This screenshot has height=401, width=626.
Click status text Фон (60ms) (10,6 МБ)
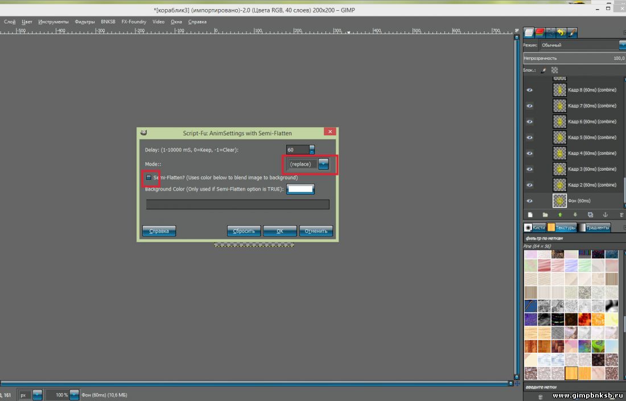104,395
